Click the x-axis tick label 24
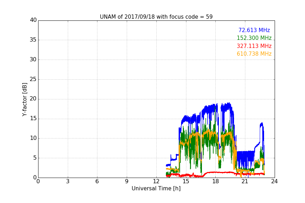The width and height of the screenshot is (305, 203). pos(274,182)
